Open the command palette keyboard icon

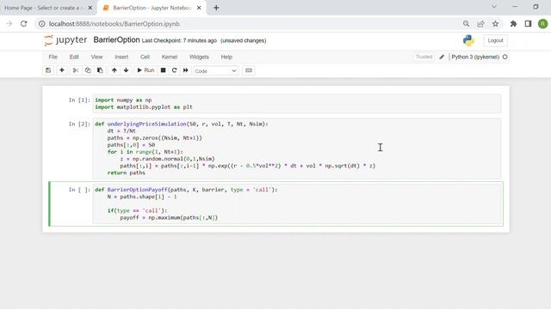[249, 70]
